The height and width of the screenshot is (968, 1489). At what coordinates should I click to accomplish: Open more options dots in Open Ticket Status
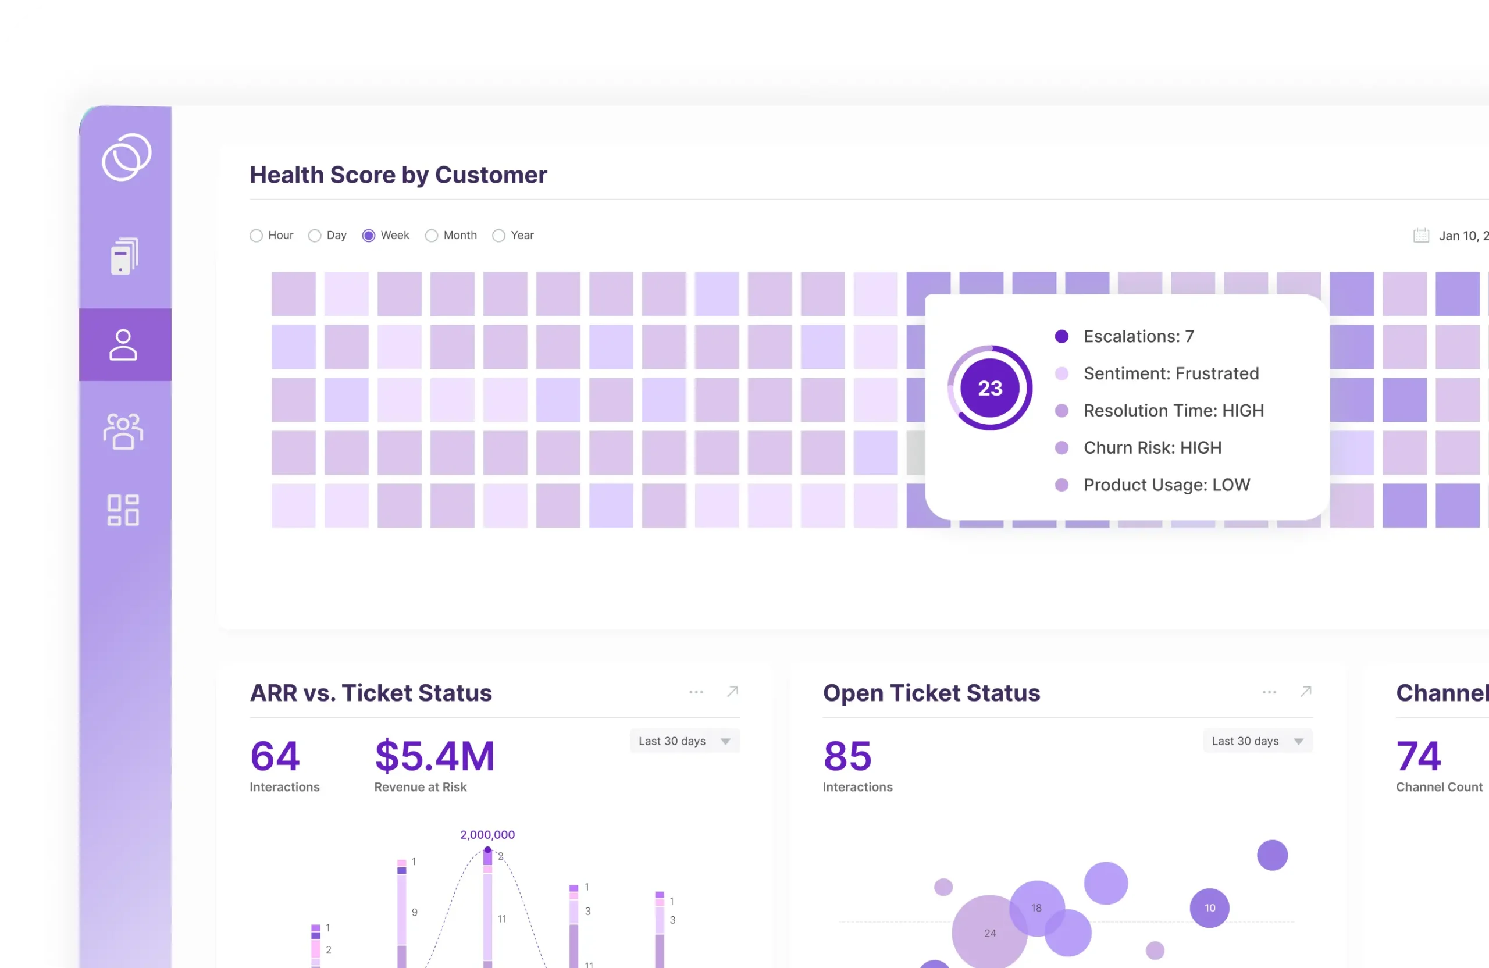point(1269,692)
